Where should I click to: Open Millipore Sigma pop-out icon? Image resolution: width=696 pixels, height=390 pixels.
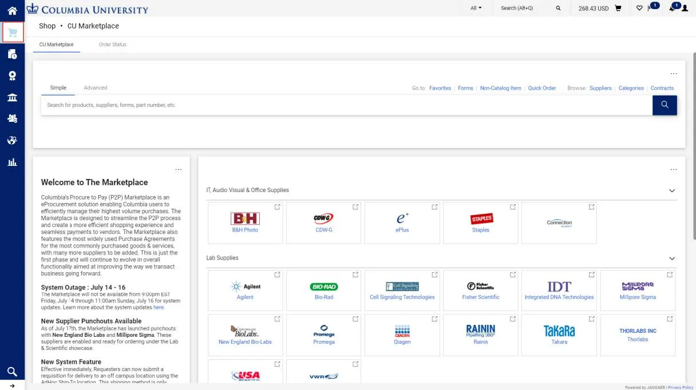[x=670, y=274]
